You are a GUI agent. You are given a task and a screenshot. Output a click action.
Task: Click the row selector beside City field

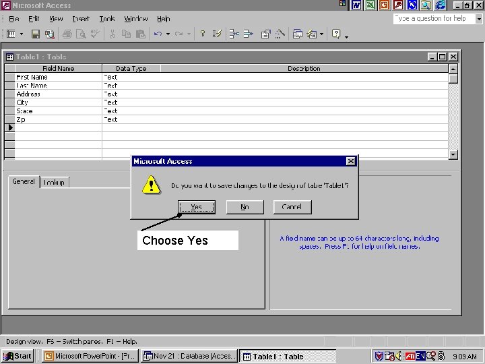[9, 102]
